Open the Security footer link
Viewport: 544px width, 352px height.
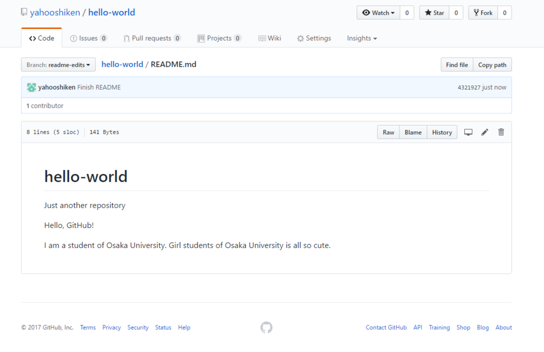[x=138, y=328]
